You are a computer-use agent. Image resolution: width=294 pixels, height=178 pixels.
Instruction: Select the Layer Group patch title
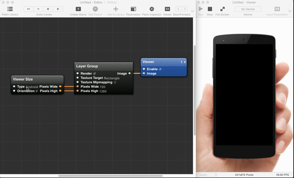pyautogui.click(x=87, y=66)
